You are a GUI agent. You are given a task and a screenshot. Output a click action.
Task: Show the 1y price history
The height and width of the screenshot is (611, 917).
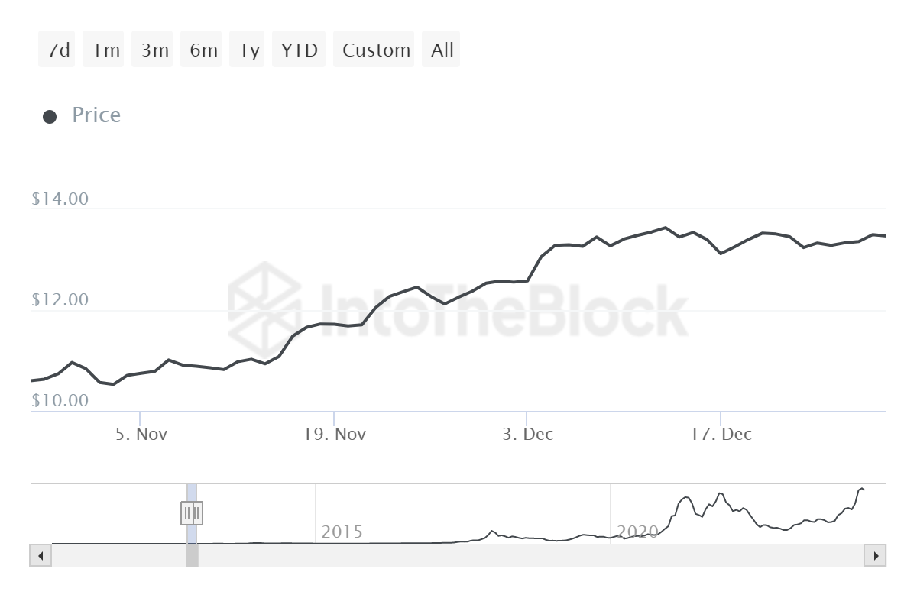pyautogui.click(x=248, y=50)
